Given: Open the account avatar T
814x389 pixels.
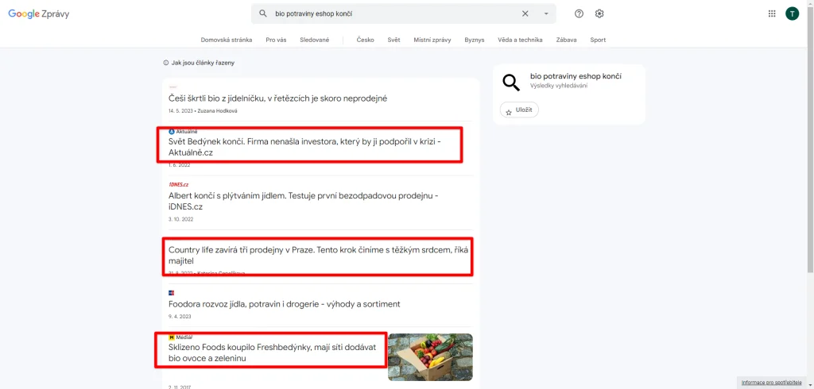Looking at the screenshot, I should 793,14.
